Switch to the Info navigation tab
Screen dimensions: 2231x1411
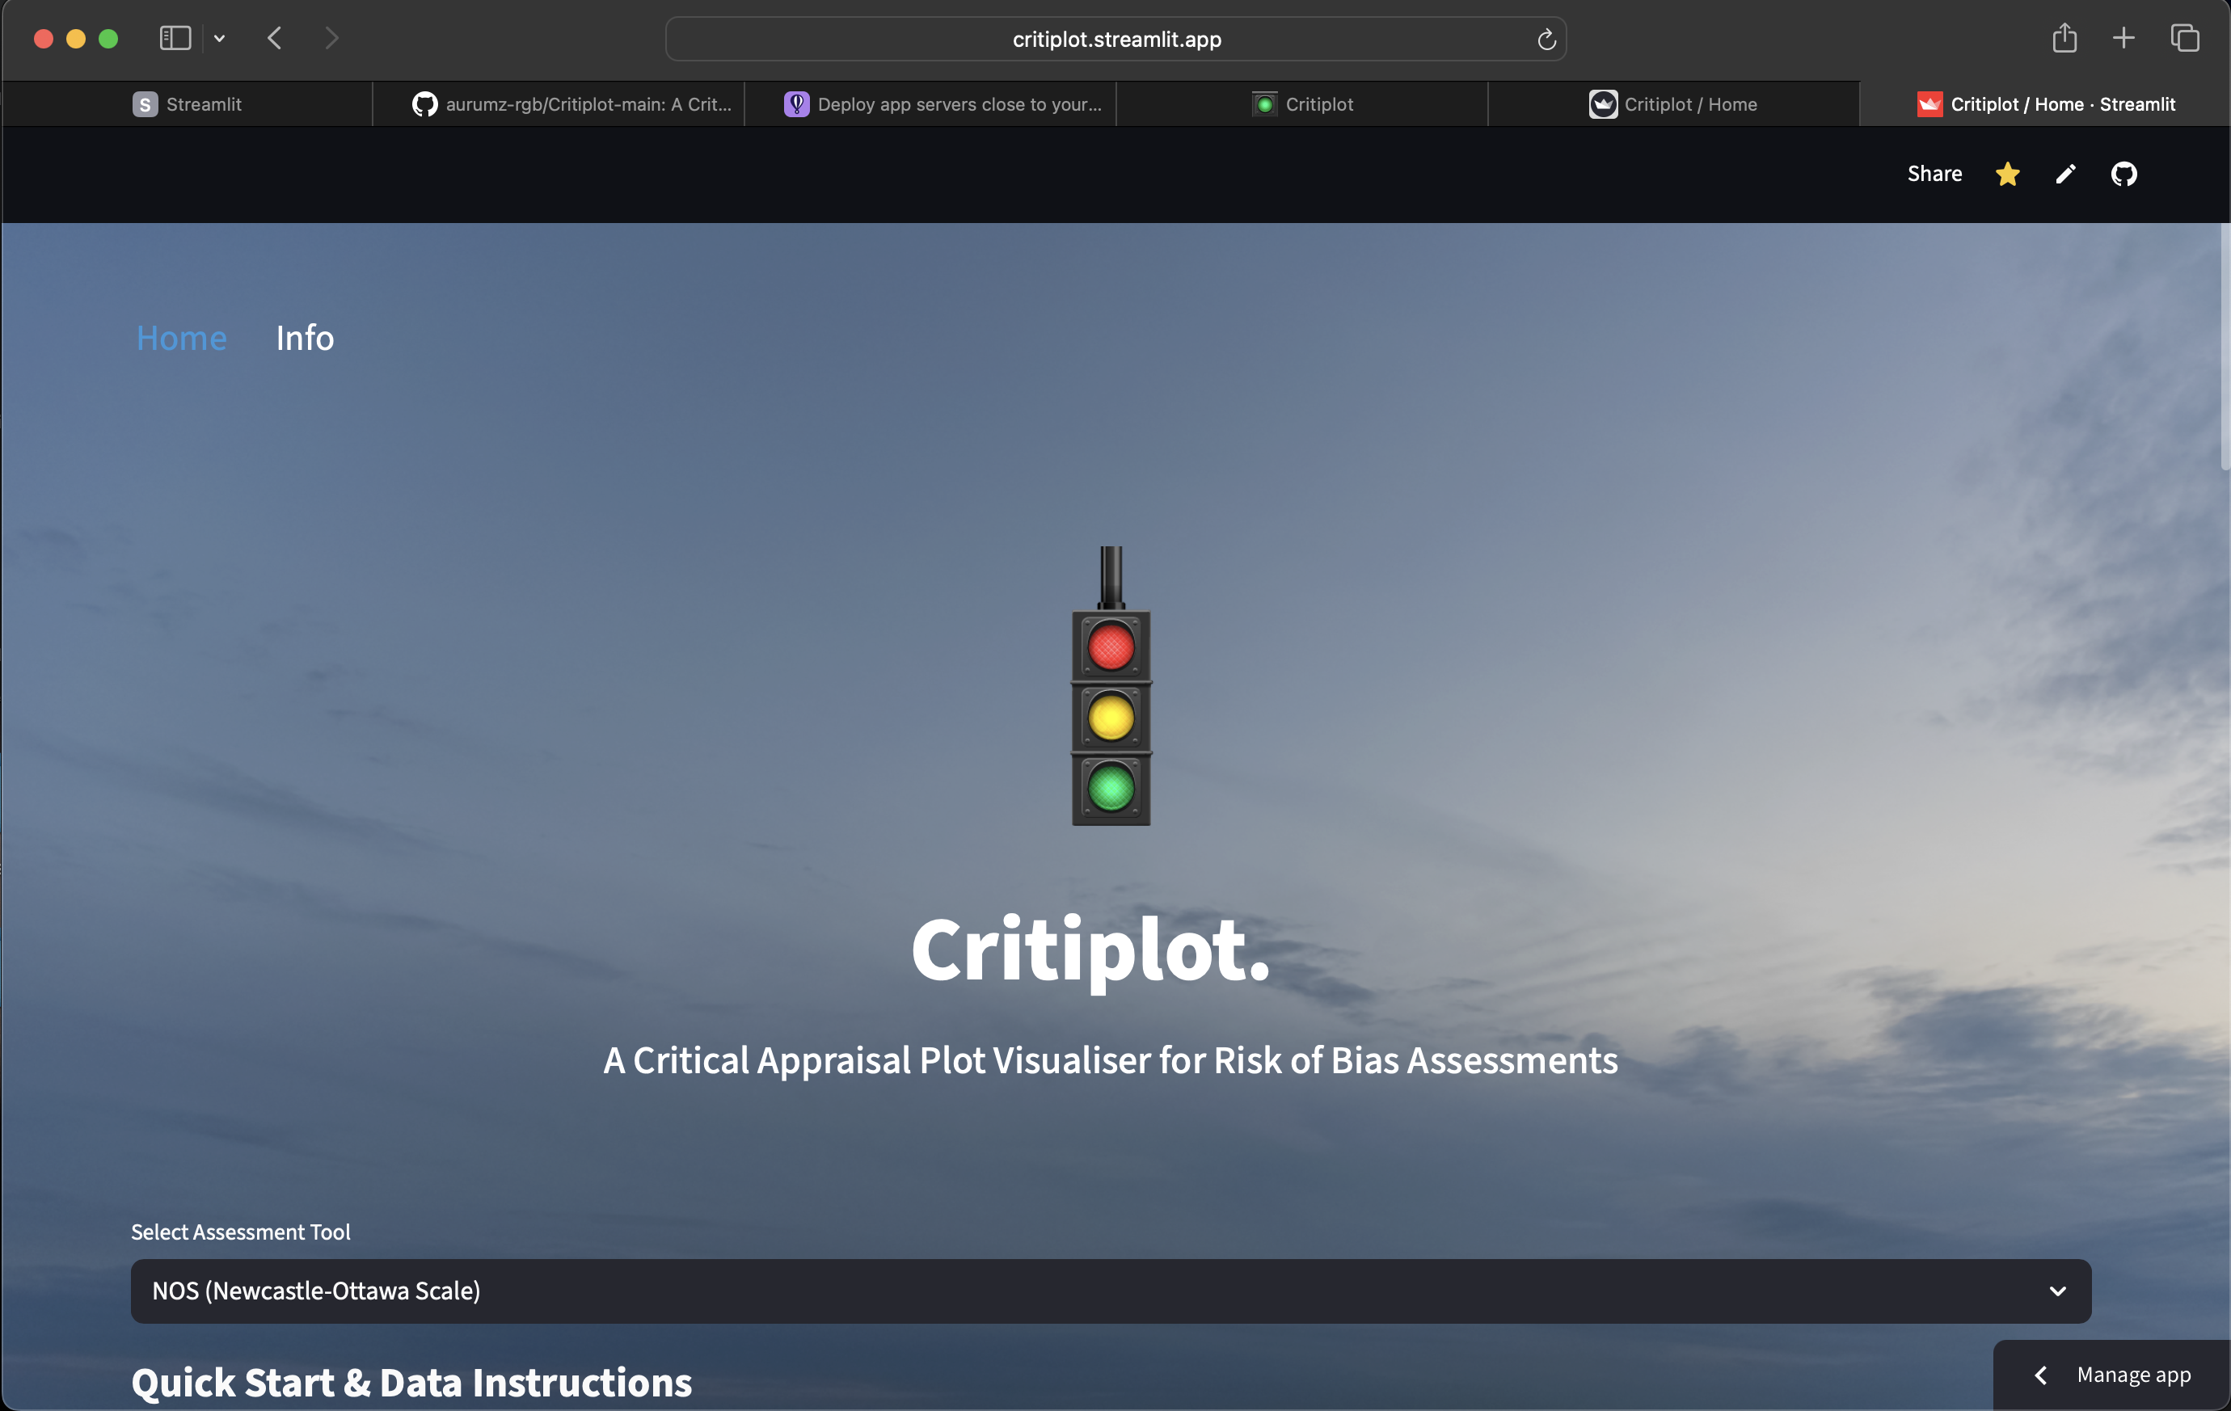[x=304, y=337]
